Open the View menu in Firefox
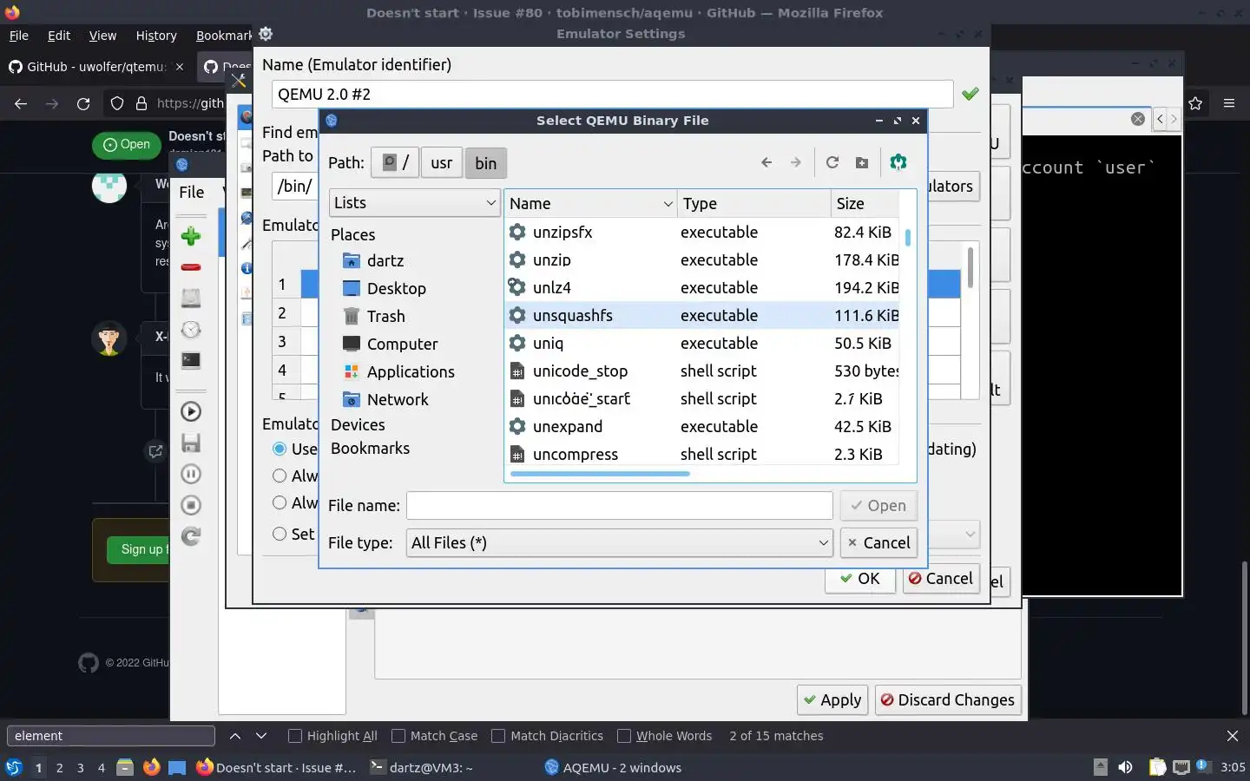 [x=102, y=36]
